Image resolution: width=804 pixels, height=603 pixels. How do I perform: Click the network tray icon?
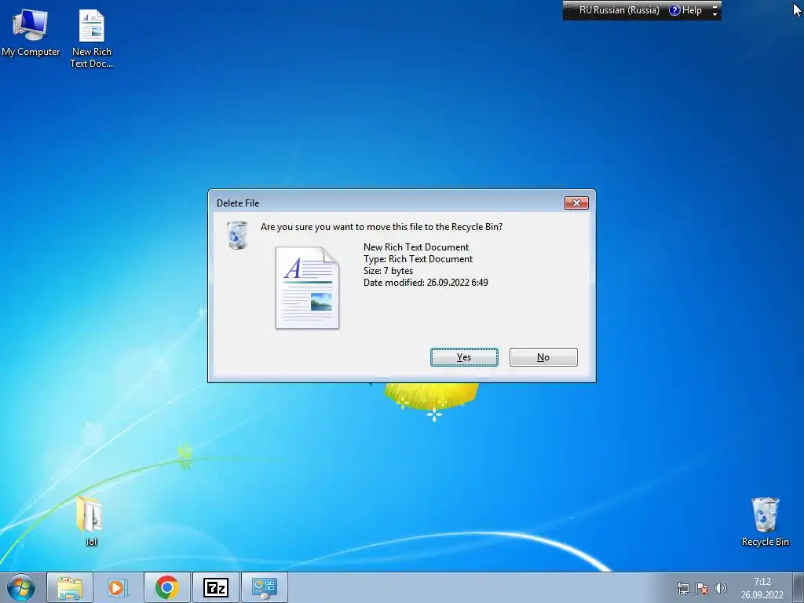(683, 588)
